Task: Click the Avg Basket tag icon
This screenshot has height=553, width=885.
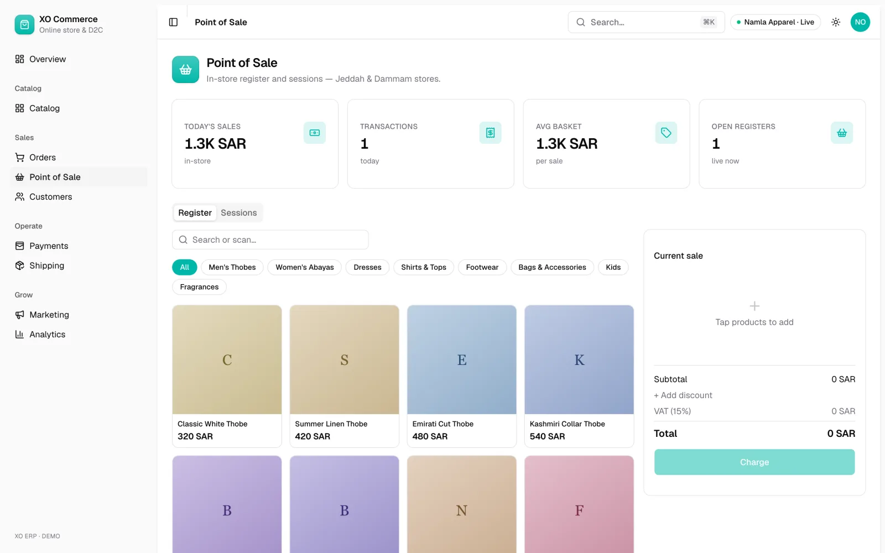Action: coord(666,133)
